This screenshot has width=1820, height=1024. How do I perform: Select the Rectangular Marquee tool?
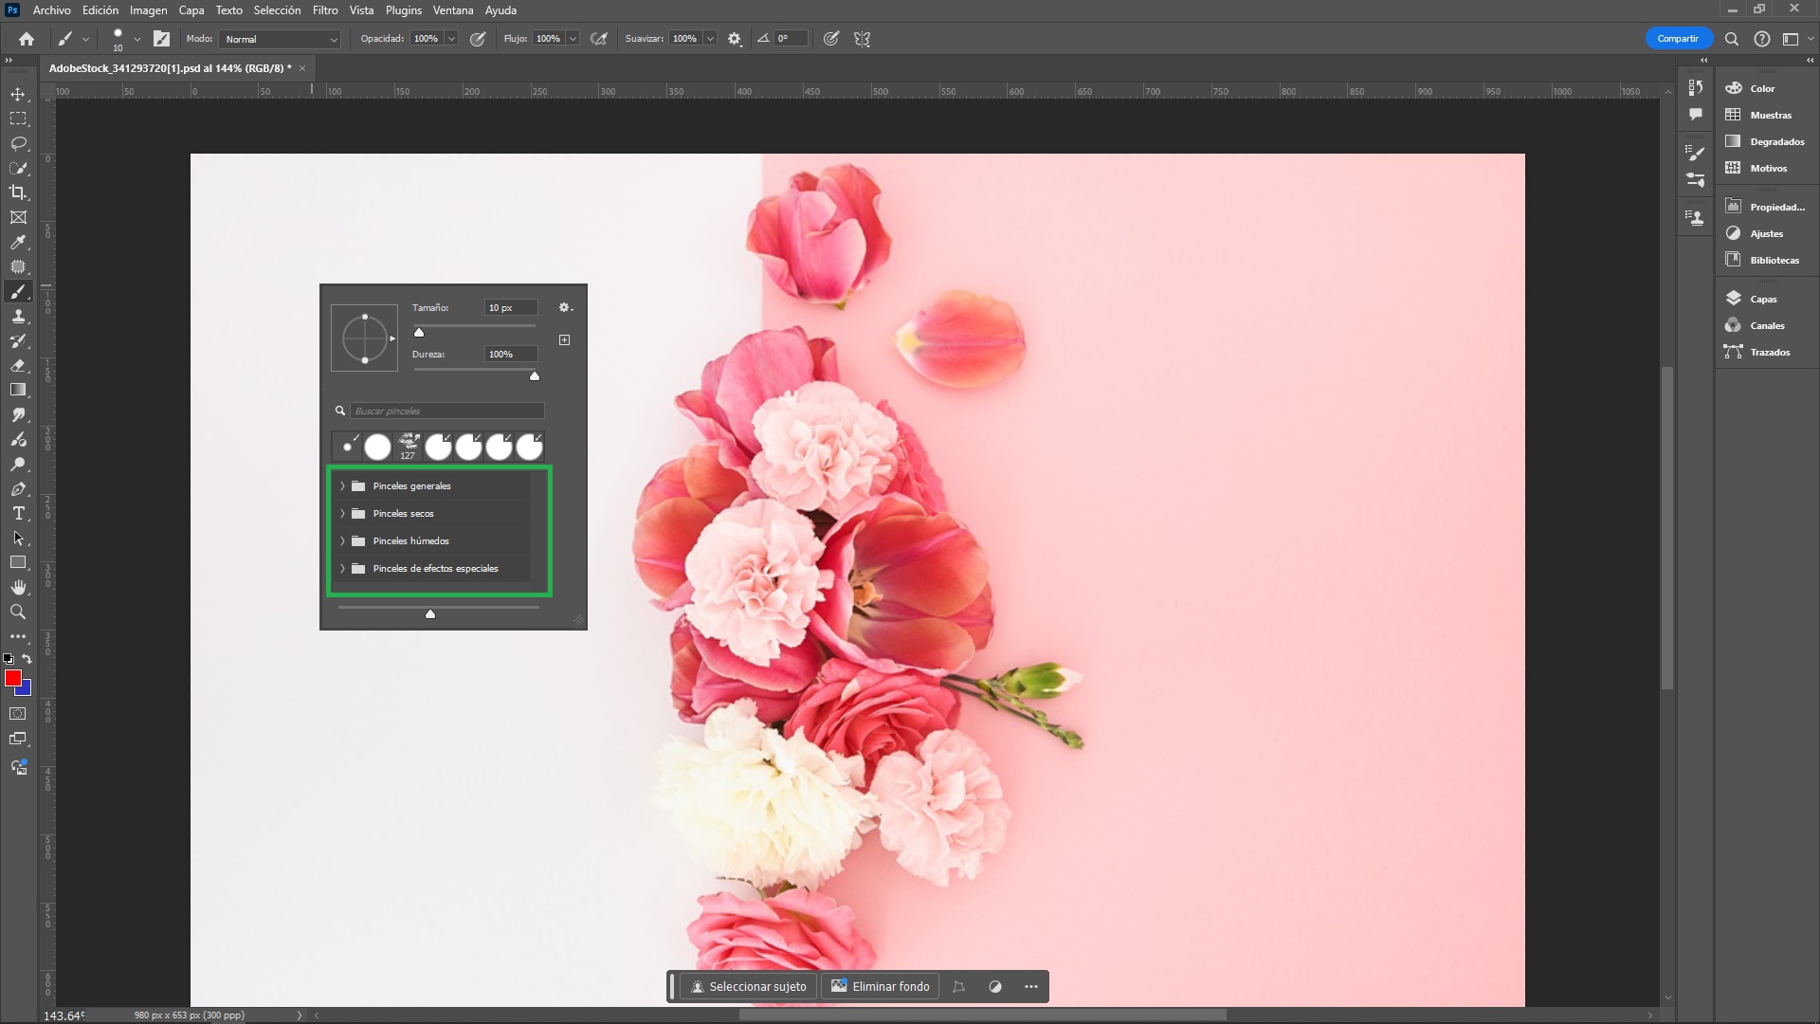(18, 119)
